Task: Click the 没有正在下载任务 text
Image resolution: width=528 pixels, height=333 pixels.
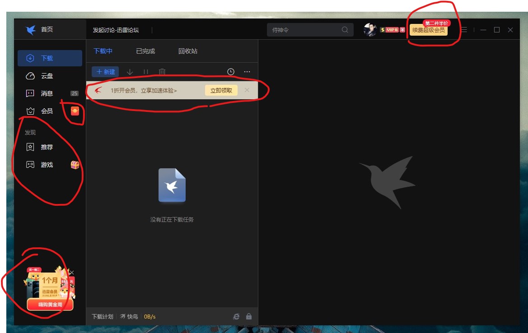Action: pyautogui.click(x=172, y=220)
